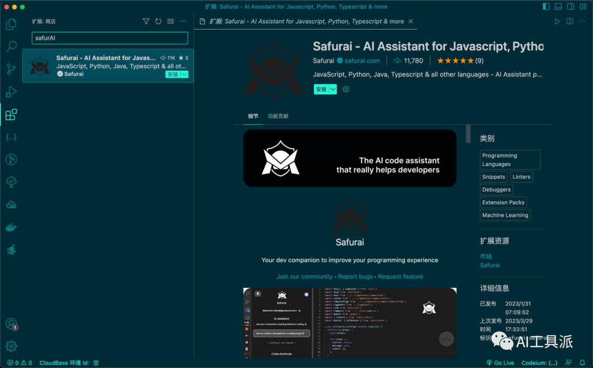Open the Safurai resource link
Screen dimensions: 593x368
coord(490,265)
